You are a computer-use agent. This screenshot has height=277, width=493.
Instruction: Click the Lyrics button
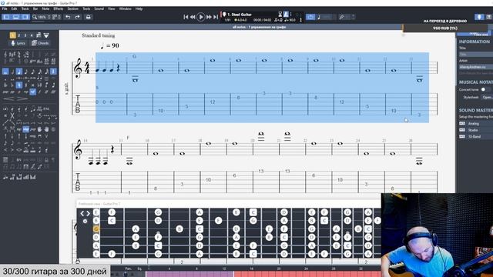point(18,43)
